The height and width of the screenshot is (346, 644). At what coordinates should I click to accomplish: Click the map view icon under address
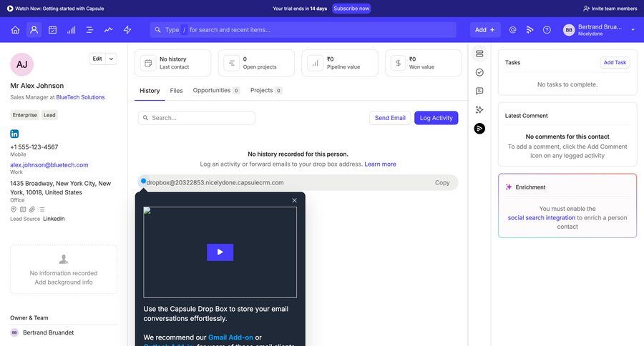[x=23, y=209]
